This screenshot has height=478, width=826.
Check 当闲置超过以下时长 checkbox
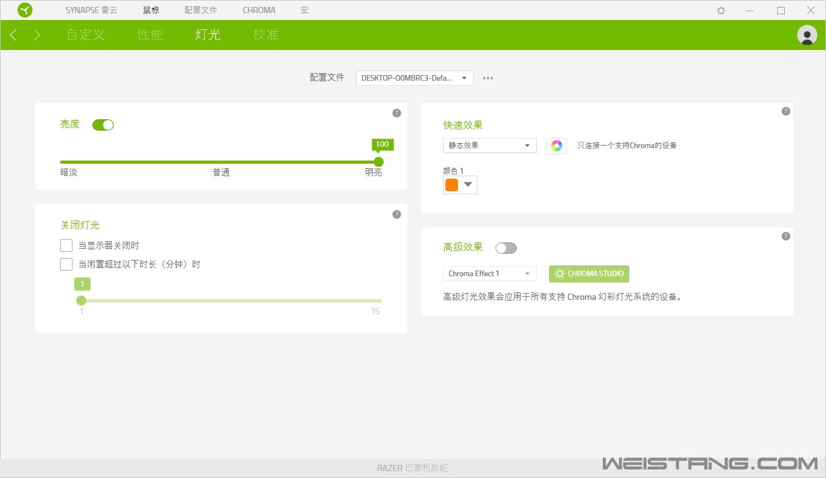[x=66, y=264]
